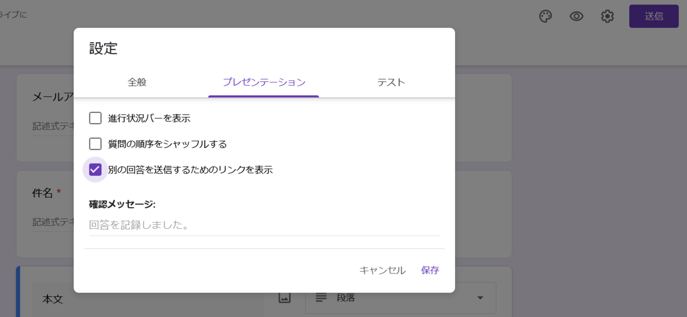
Task: Click the 確認メッセージ input field
Action: pos(264,225)
